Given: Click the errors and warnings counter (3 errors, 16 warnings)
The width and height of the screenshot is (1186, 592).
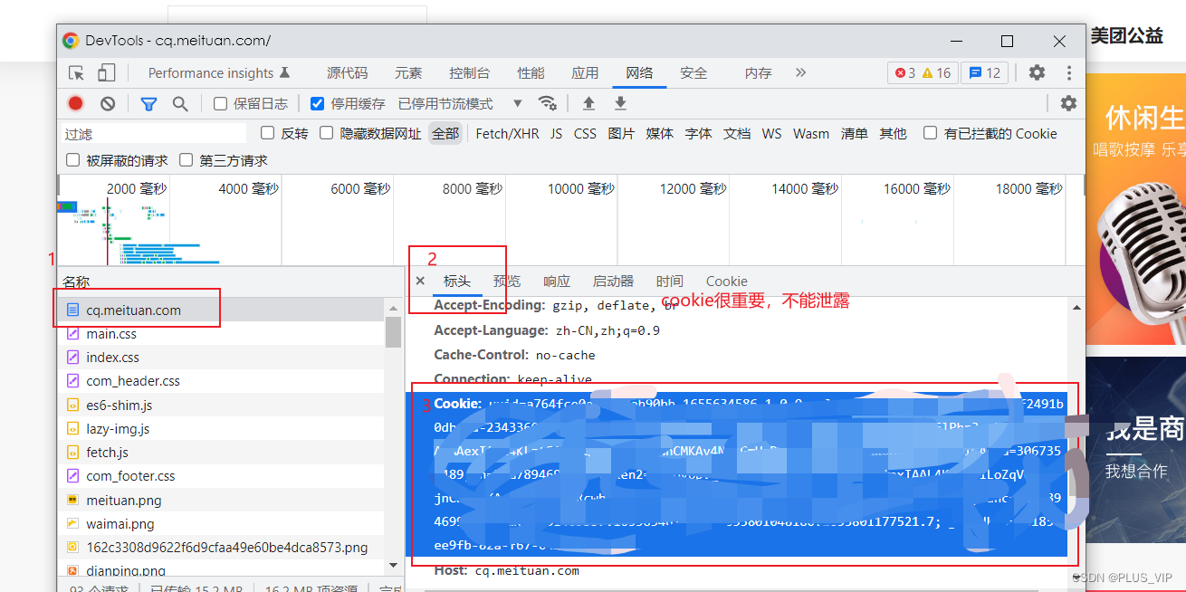Looking at the screenshot, I should (x=923, y=73).
